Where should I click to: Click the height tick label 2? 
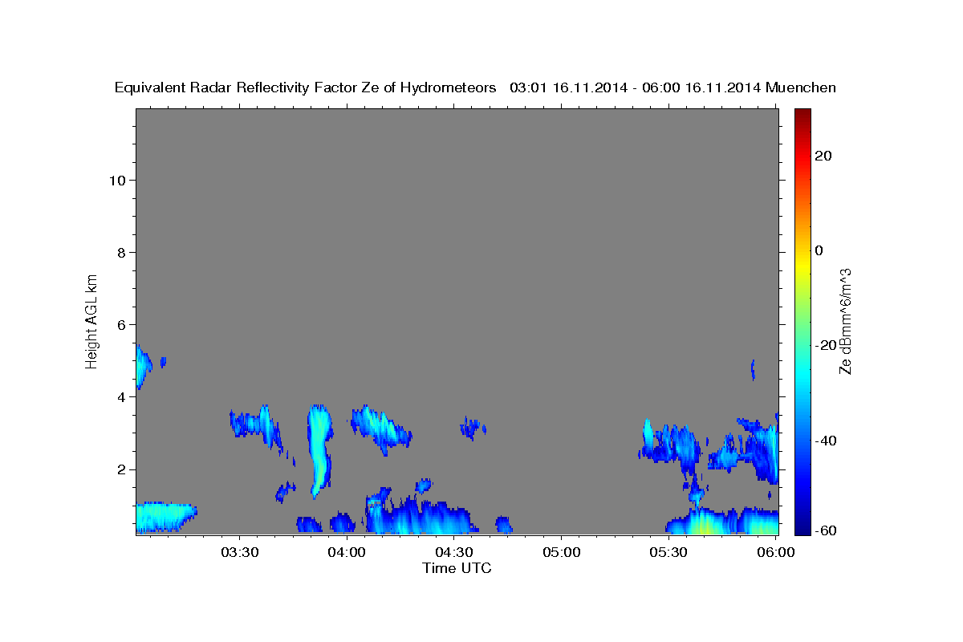tap(120, 469)
